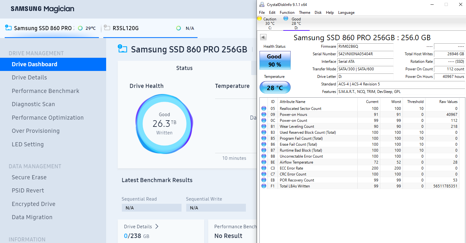Expand Drive Details with the chevron arrow
This screenshot has height=243, width=466.
pyautogui.click(x=157, y=226)
